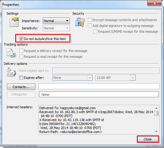Click the internet headers scroll down arrow
The width and height of the screenshot is (164, 148).
point(156,131)
